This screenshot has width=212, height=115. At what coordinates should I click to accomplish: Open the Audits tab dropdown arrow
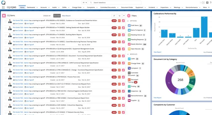59,7
